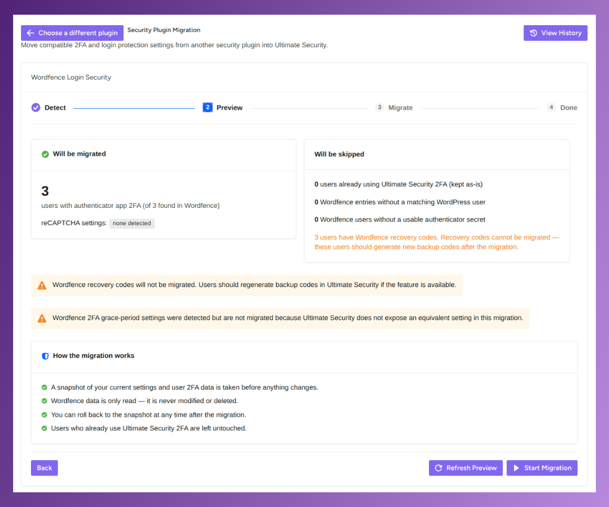Click the Detect completed checkmark icon
The image size is (609, 507).
pos(36,108)
